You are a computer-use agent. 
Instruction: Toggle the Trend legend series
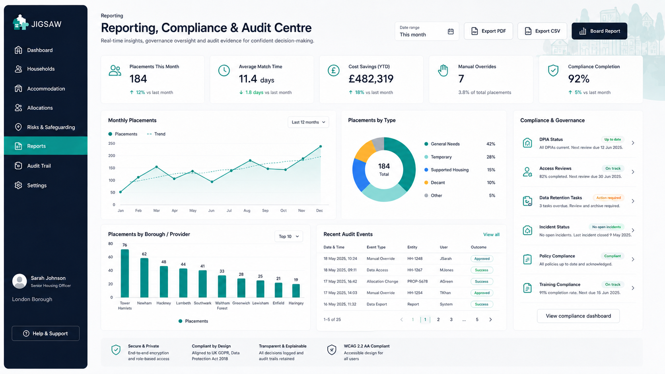(156, 134)
